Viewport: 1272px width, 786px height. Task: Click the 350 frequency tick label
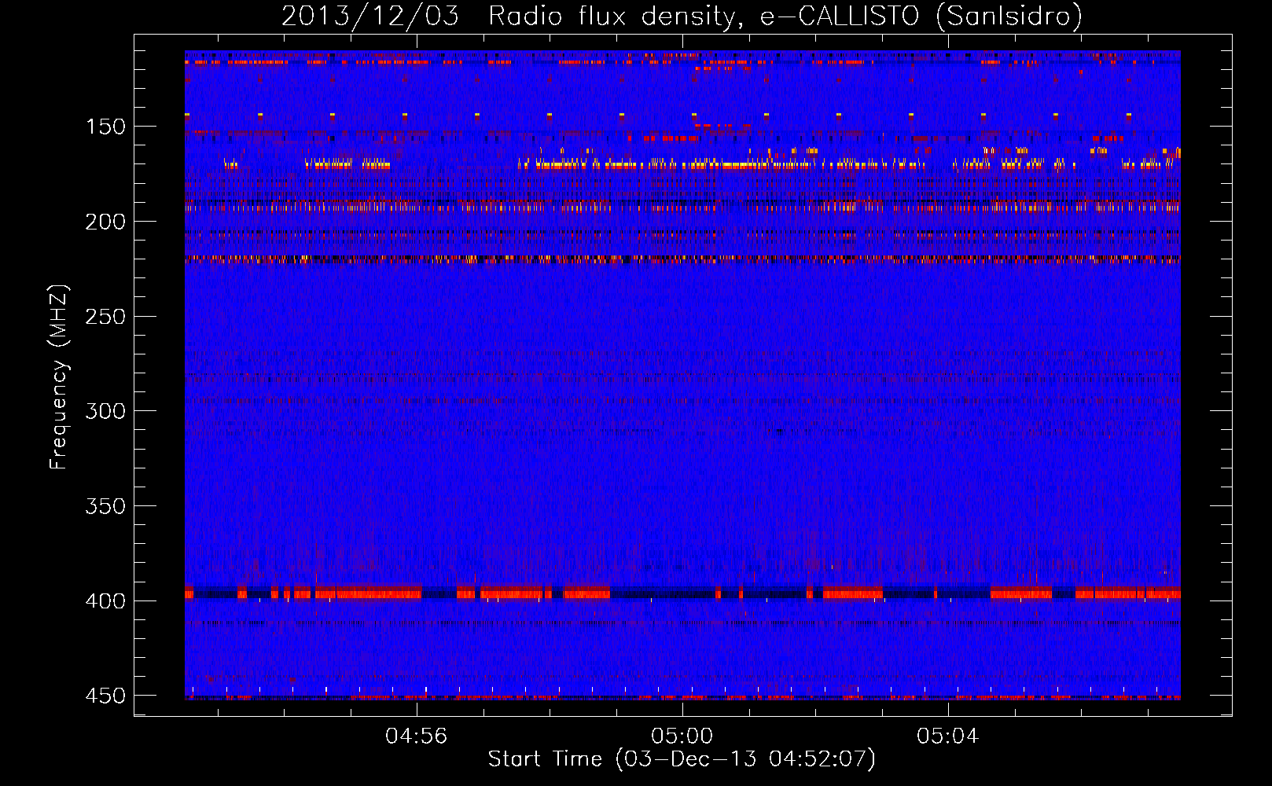[105, 506]
